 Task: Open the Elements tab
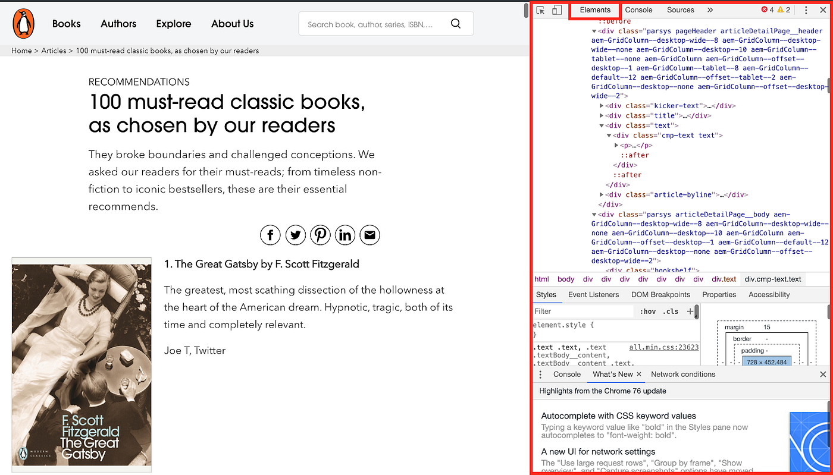[595, 10]
